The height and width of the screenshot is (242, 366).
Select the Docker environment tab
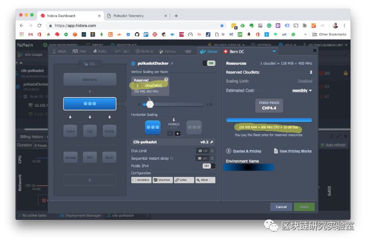209,51
